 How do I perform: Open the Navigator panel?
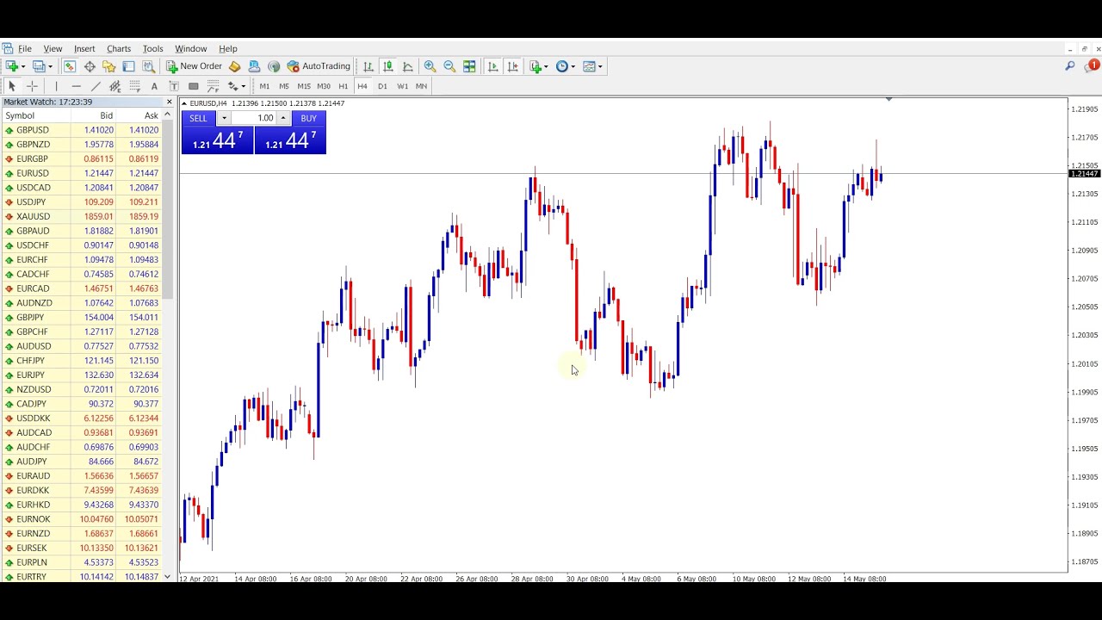coord(108,66)
